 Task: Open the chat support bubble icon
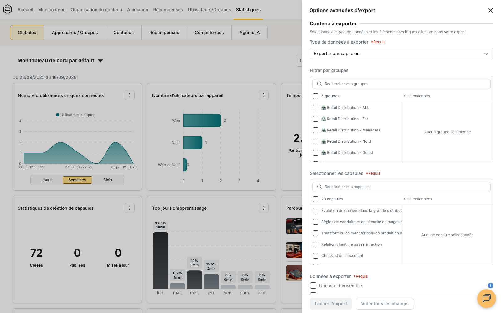point(487,299)
